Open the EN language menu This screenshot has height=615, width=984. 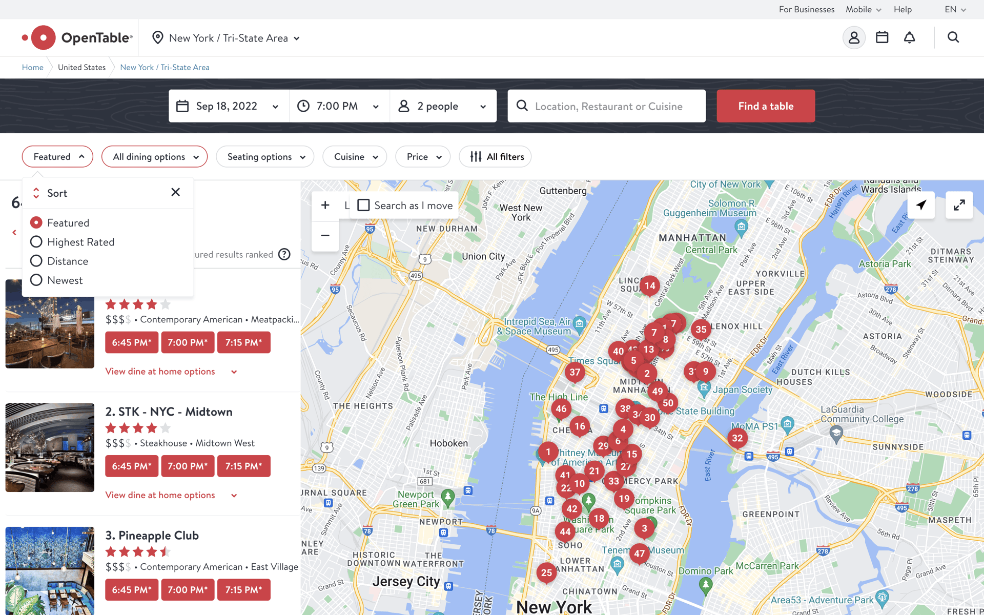(955, 9)
